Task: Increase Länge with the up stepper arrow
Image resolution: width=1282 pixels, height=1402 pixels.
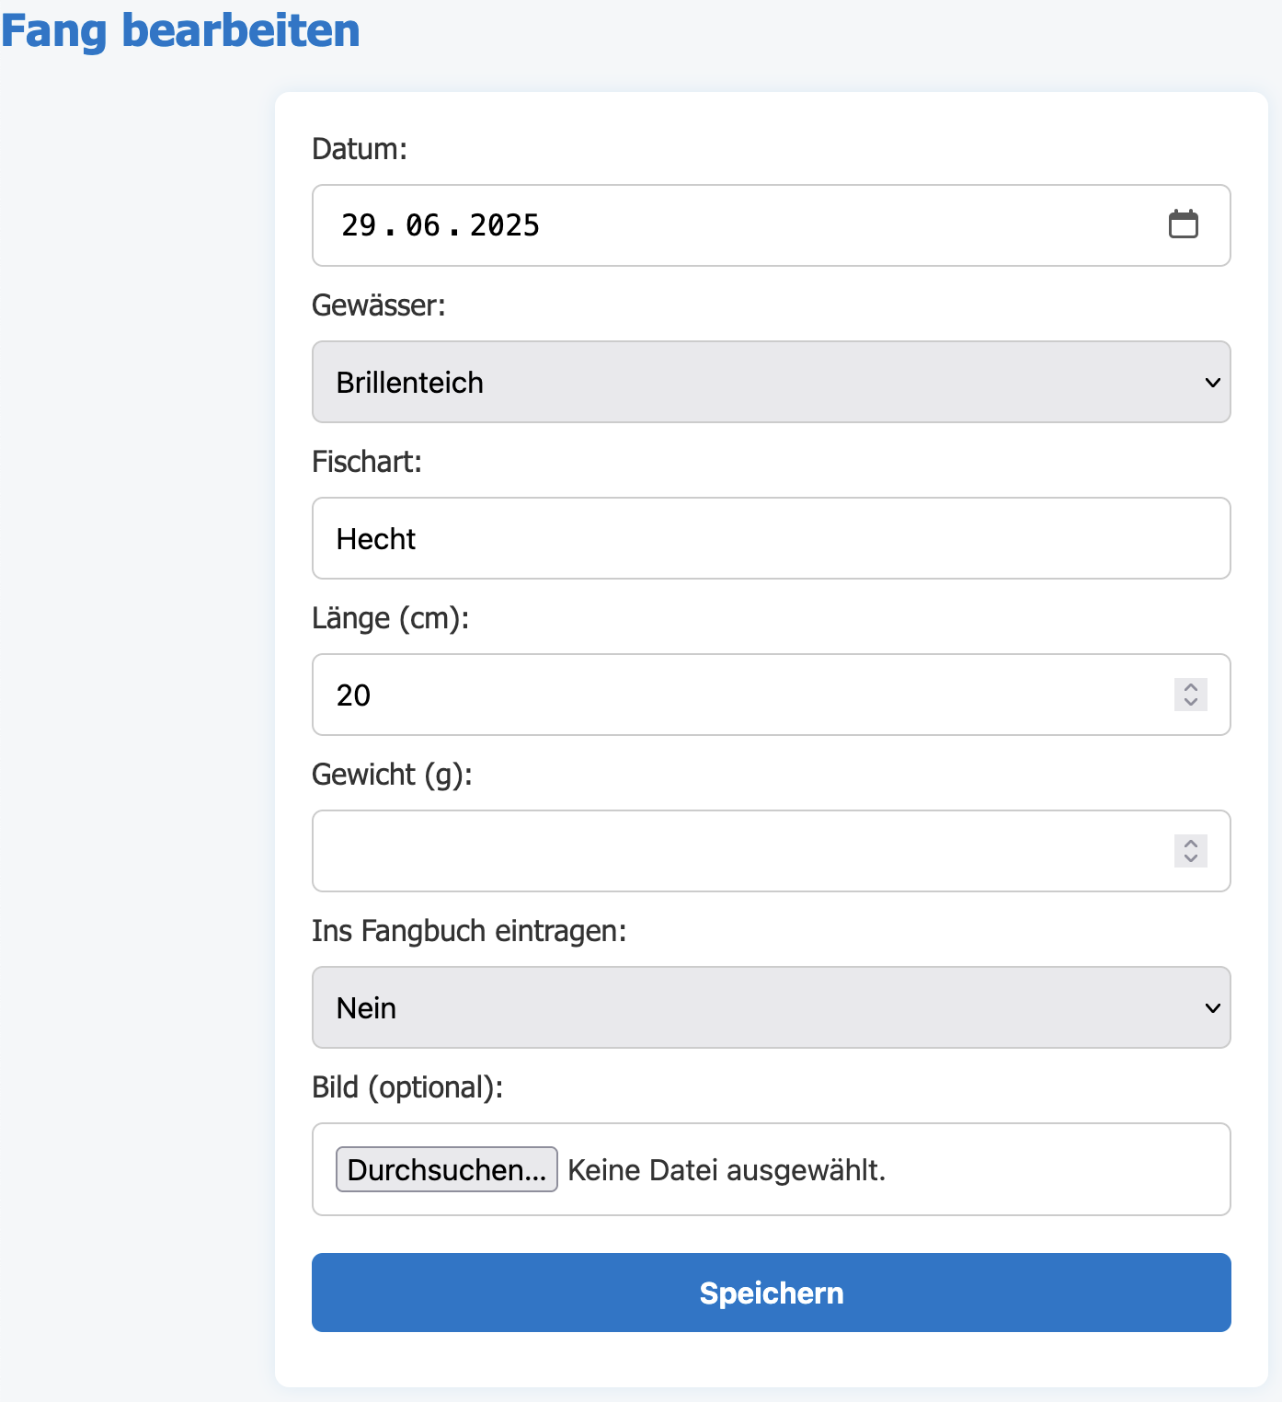Action: pyautogui.click(x=1191, y=686)
